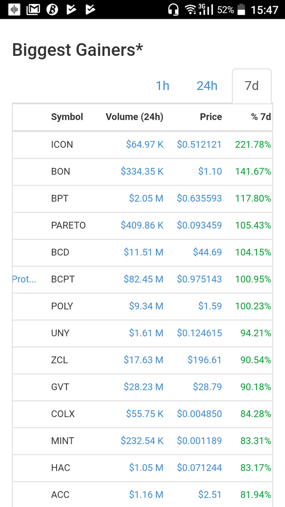The height and width of the screenshot is (507, 285).
Task: Open the truncated Prot... coin name link
Action: tap(24, 279)
